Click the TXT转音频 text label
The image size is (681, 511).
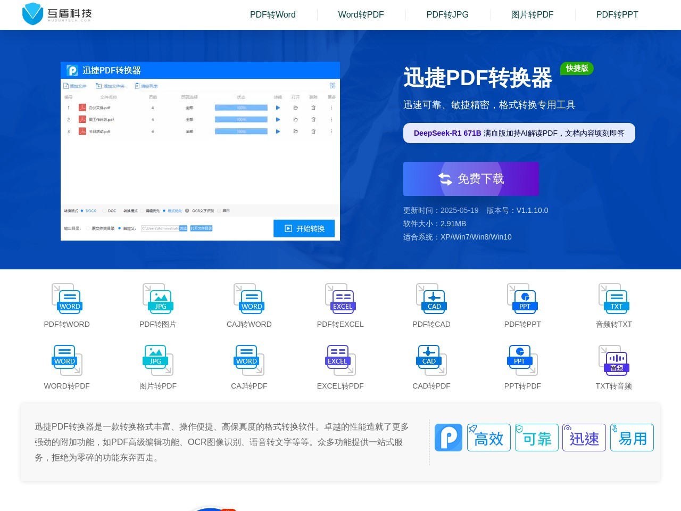tap(614, 386)
